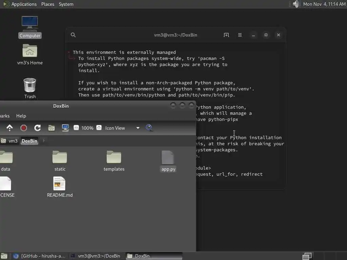Select the data folder
Image resolution: width=347 pixels, height=260 pixels.
click(6, 161)
